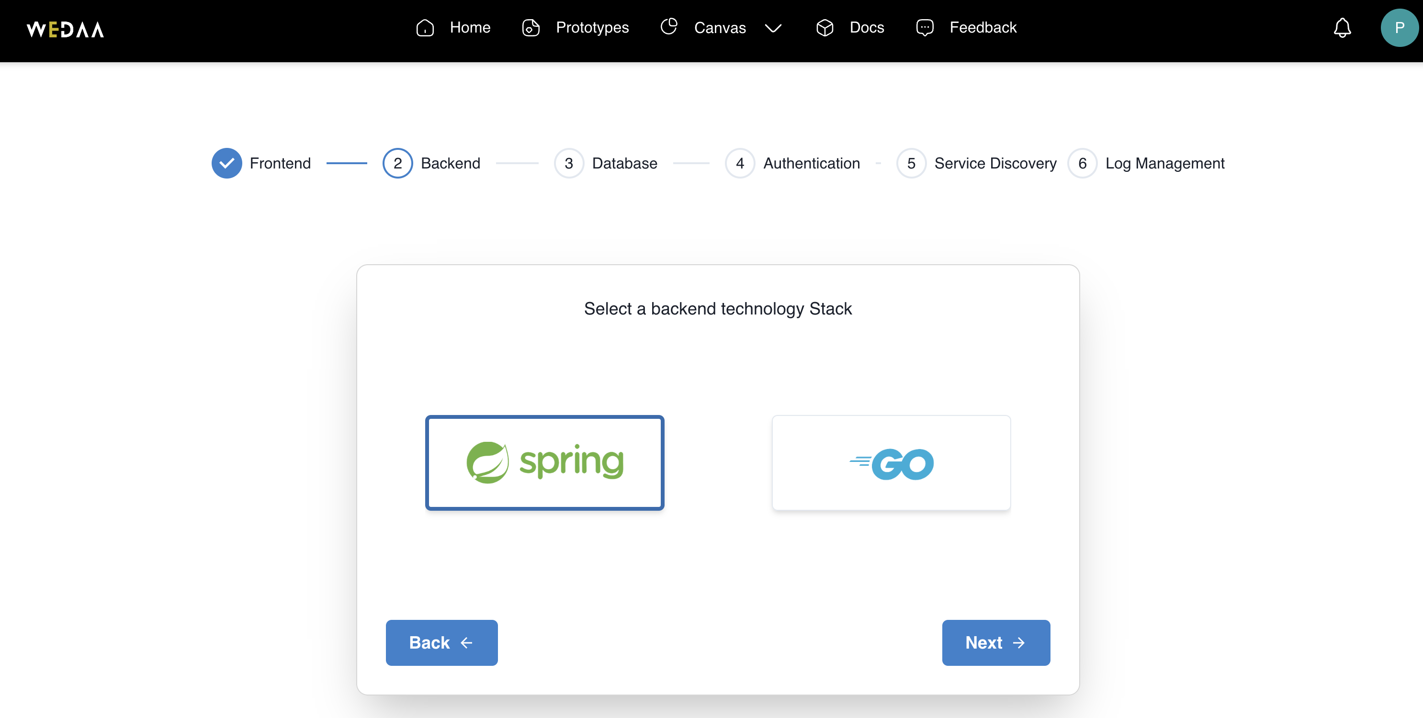
Task: Open the Feedback nav item
Action: (x=983, y=28)
